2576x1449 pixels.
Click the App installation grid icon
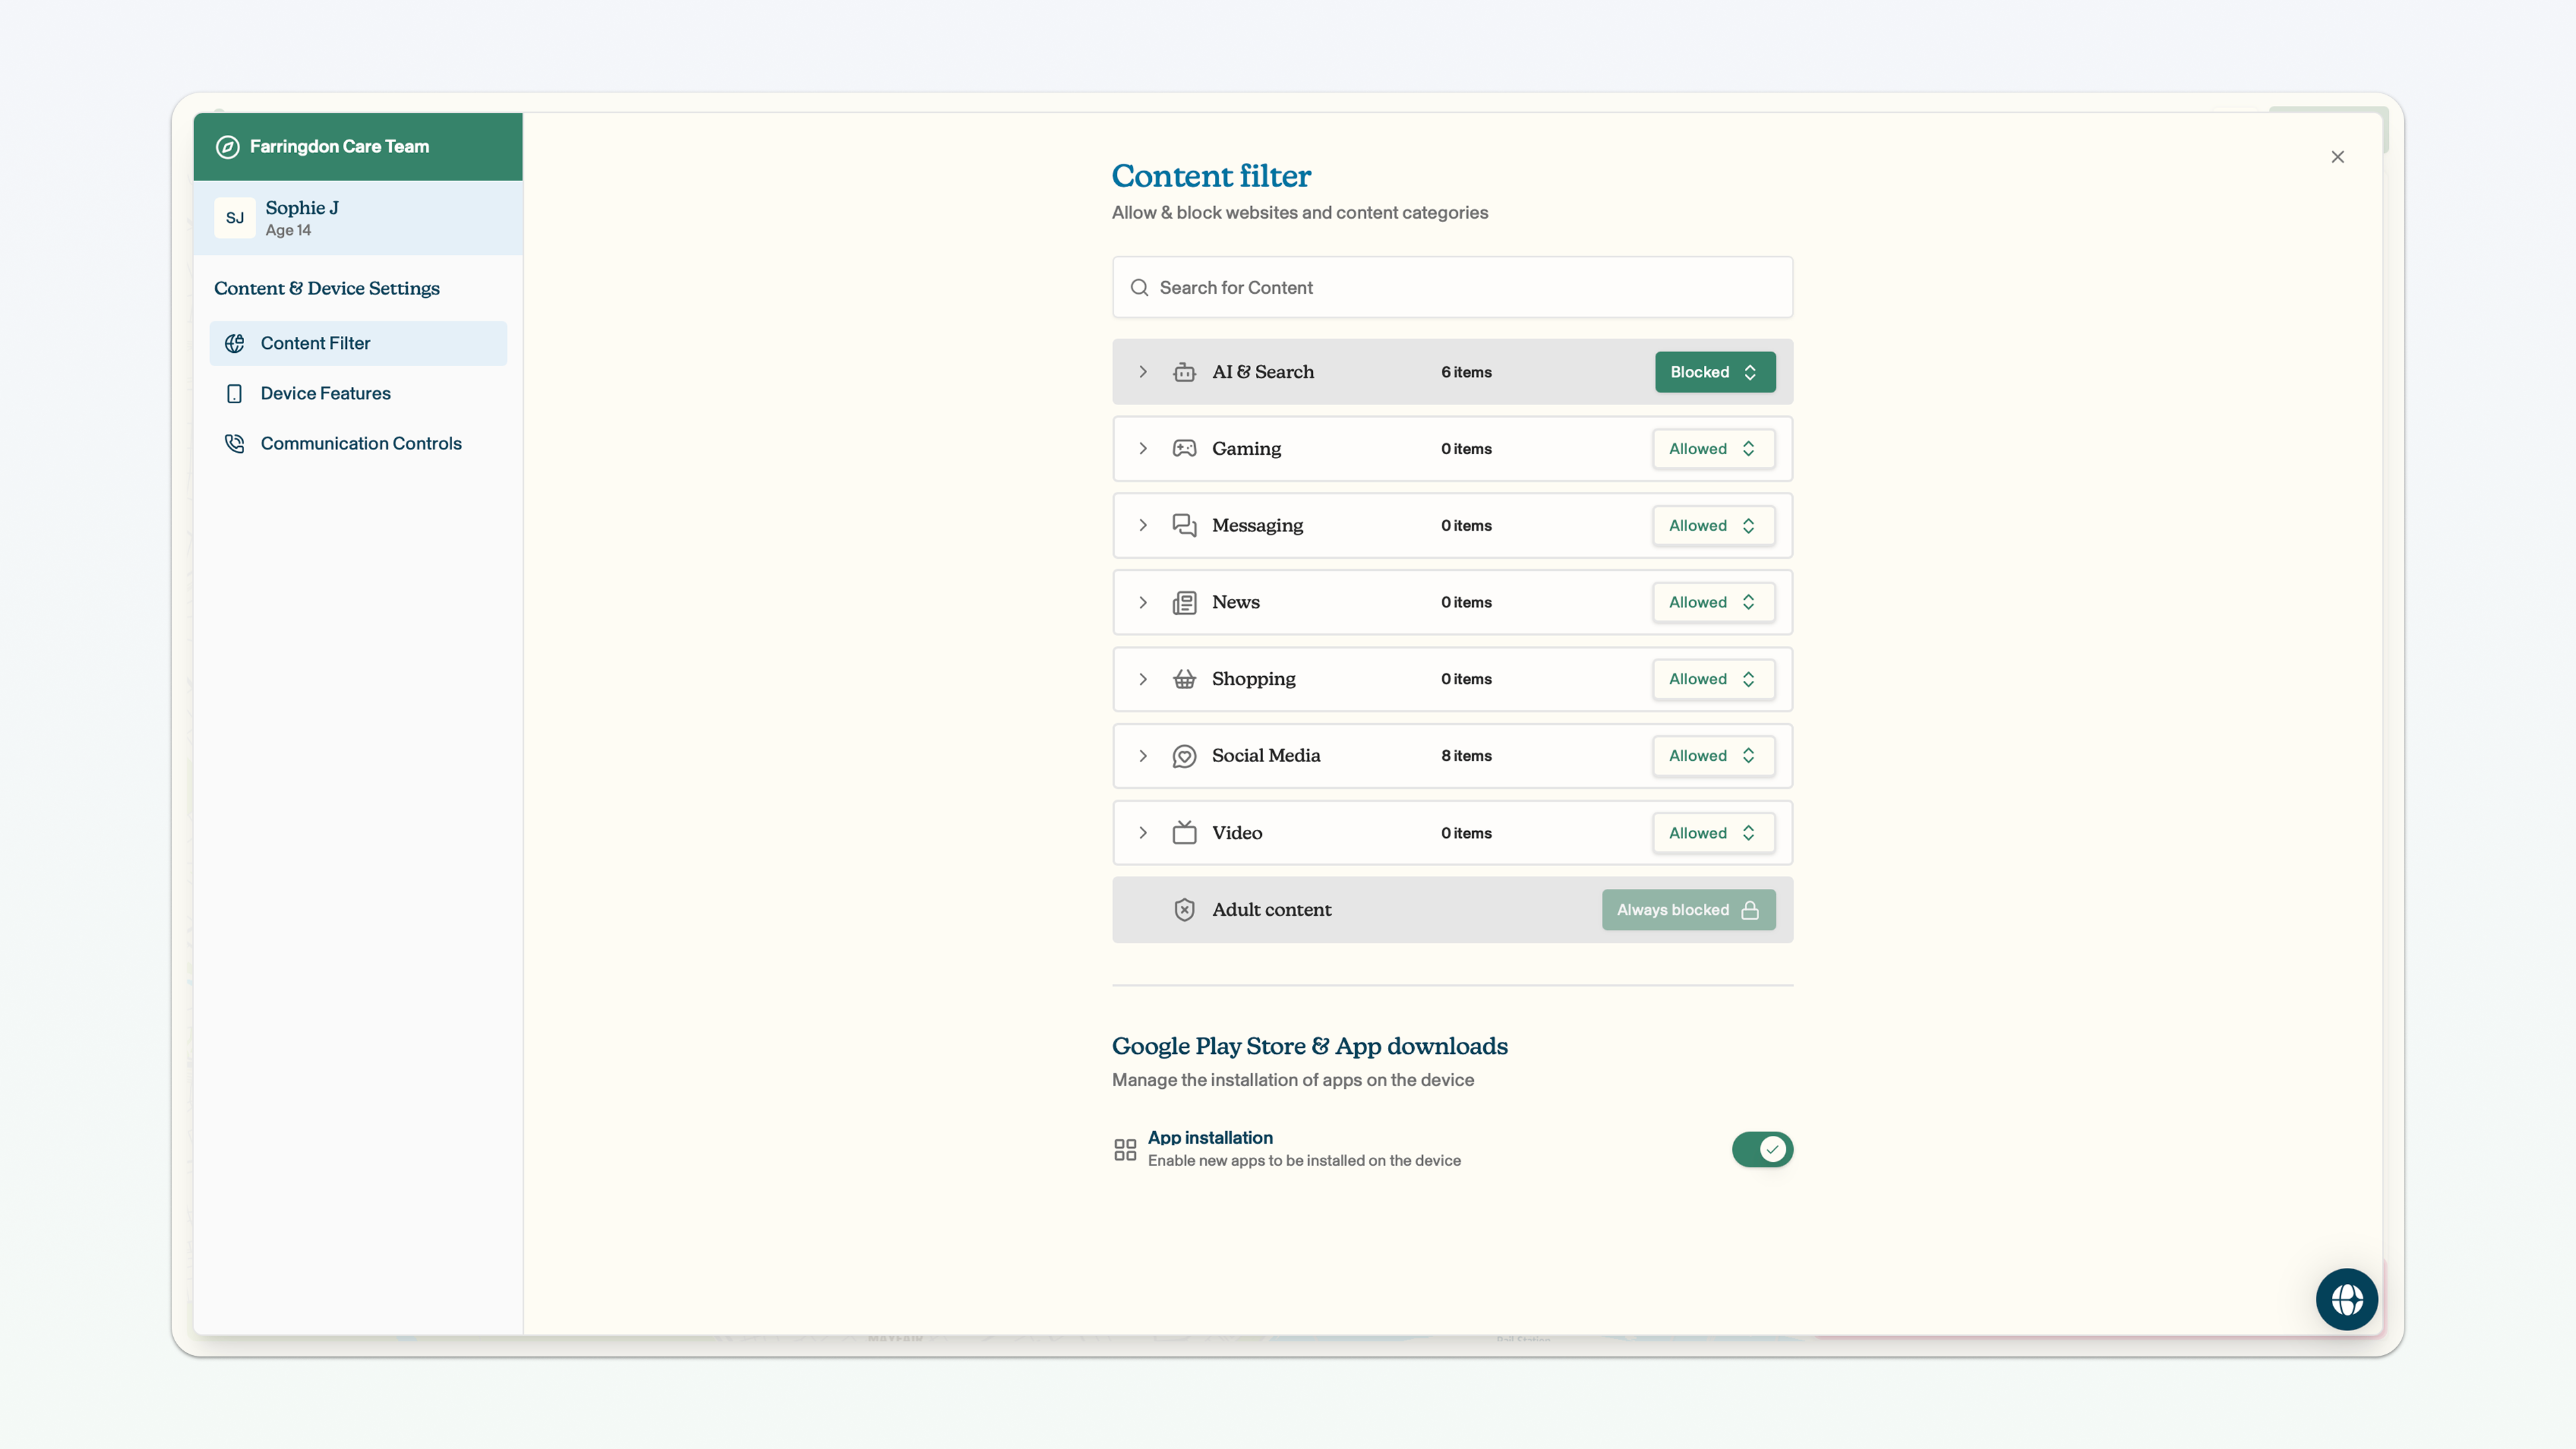(x=1125, y=1150)
